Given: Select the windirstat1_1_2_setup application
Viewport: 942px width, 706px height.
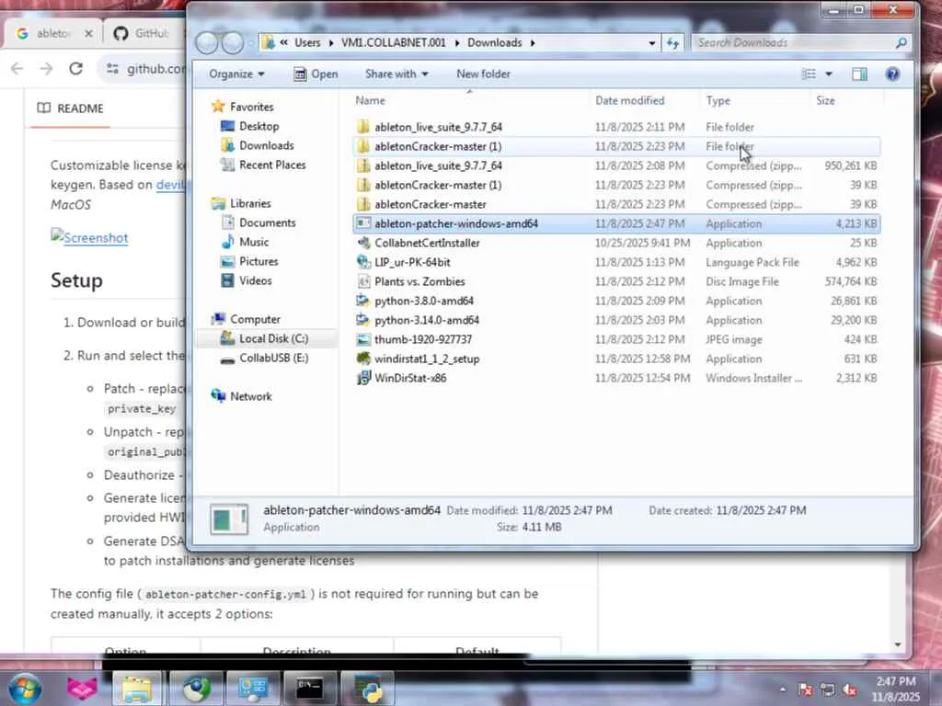Looking at the screenshot, I should (616, 359).
